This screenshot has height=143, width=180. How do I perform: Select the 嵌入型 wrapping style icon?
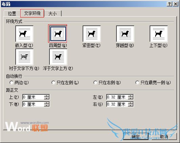click(24, 34)
